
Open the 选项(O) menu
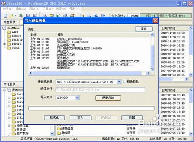(61, 9)
